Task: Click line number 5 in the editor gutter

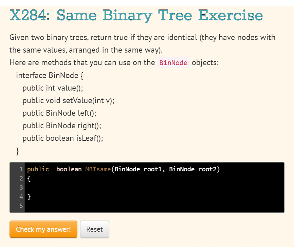Action: (21, 206)
